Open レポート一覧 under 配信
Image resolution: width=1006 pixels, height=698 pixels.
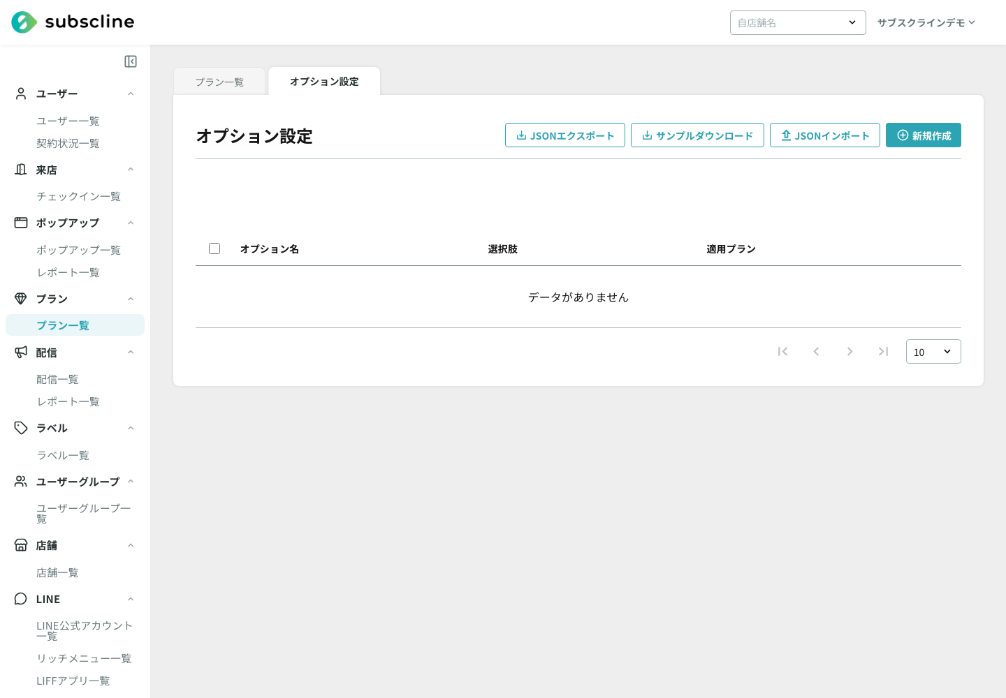[x=68, y=401]
